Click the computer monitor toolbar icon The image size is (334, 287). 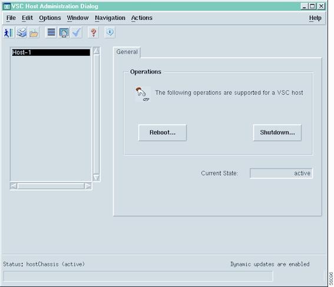click(x=64, y=32)
